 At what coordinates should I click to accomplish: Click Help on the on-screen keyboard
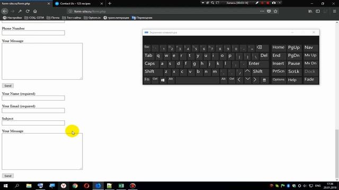tap(294, 80)
